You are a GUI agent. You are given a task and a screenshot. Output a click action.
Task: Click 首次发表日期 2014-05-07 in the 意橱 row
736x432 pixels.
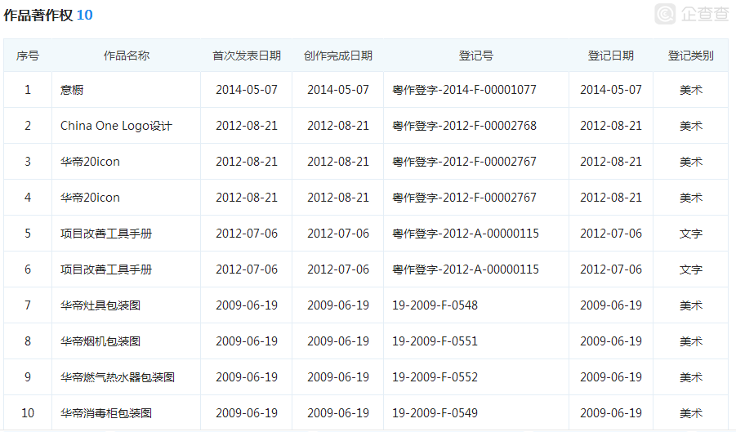(x=247, y=90)
